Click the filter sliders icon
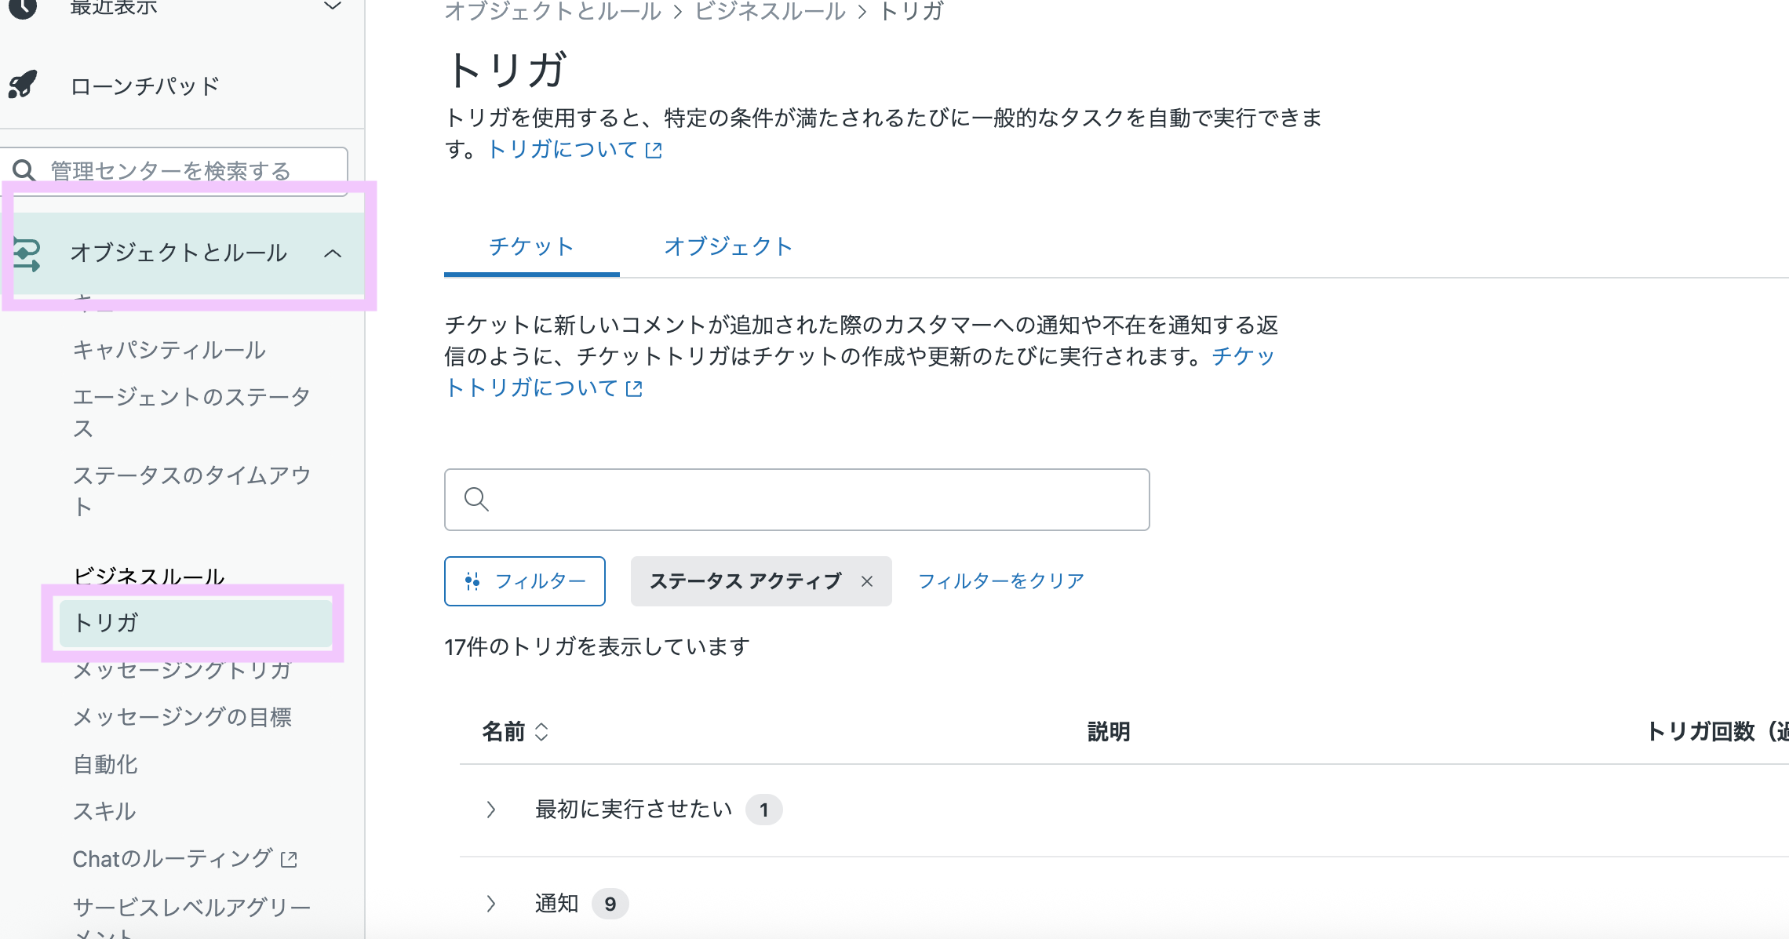The height and width of the screenshot is (939, 1789). (472, 581)
